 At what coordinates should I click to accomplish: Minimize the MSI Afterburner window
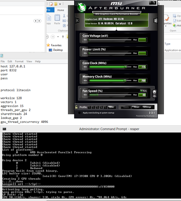[x=151, y=2]
